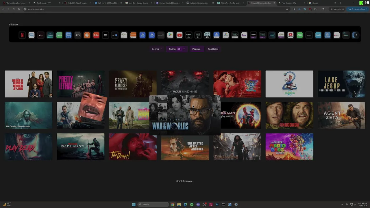Screen dimensions: 370x208
Task: Close The Last Kingdom Series tab
Action: pos(29,3)
